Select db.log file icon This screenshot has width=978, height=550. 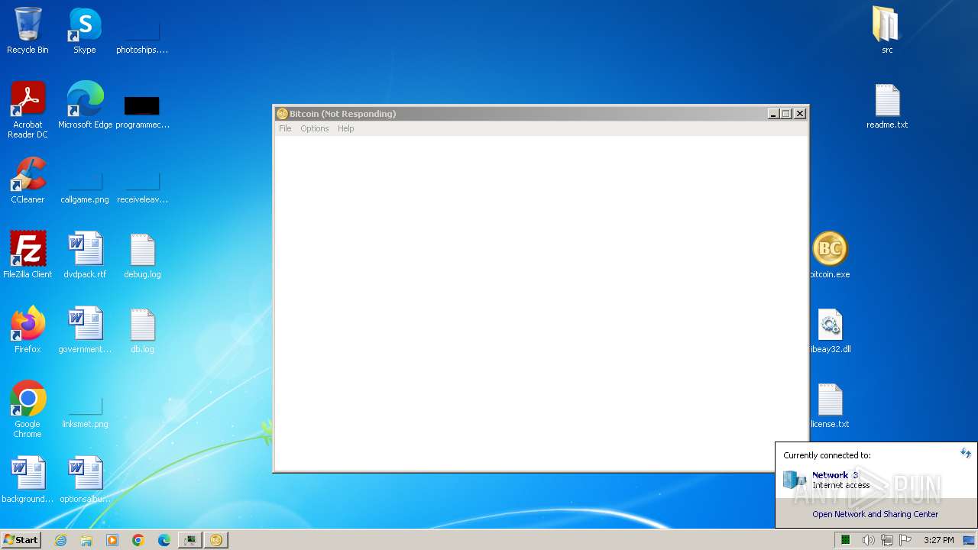[x=142, y=330]
